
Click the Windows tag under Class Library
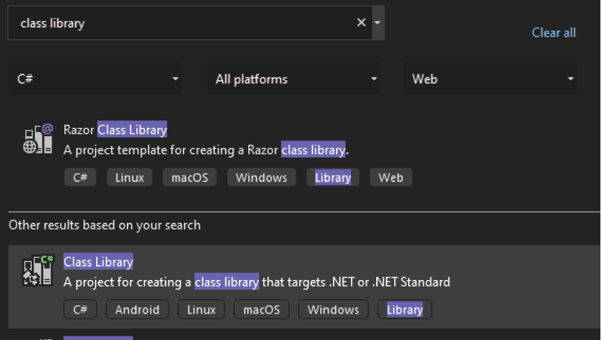(334, 309)
